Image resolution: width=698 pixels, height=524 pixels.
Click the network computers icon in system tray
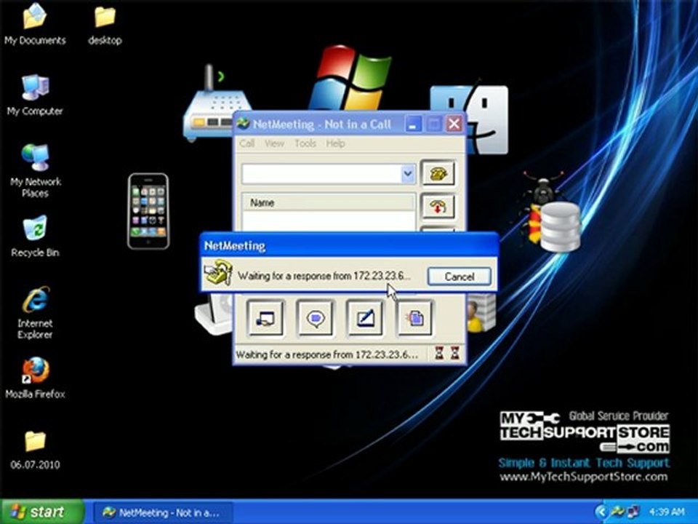[633, 512]
